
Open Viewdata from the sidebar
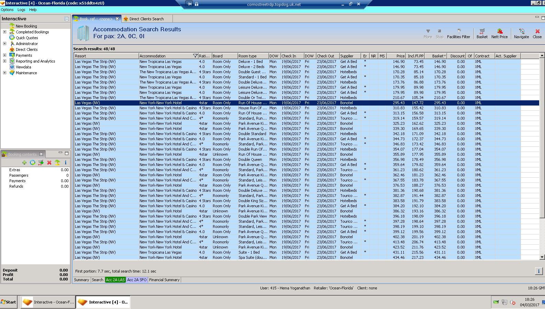23,67
